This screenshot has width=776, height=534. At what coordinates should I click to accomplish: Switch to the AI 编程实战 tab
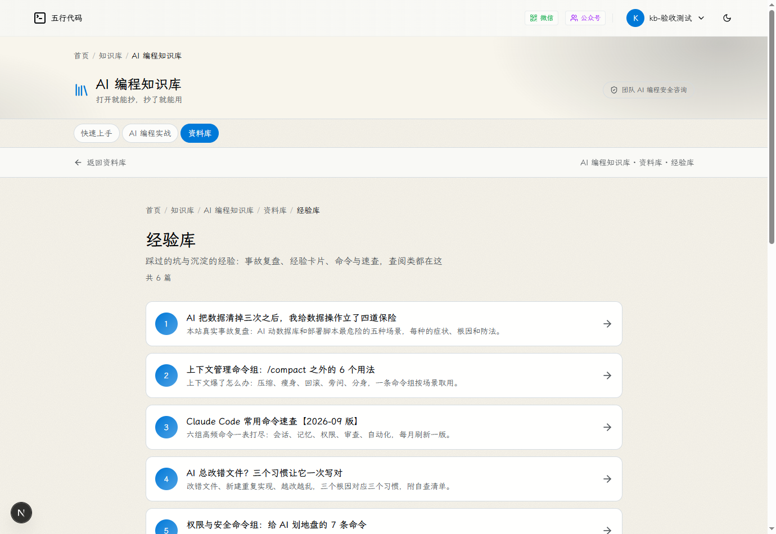pos(150,133)
